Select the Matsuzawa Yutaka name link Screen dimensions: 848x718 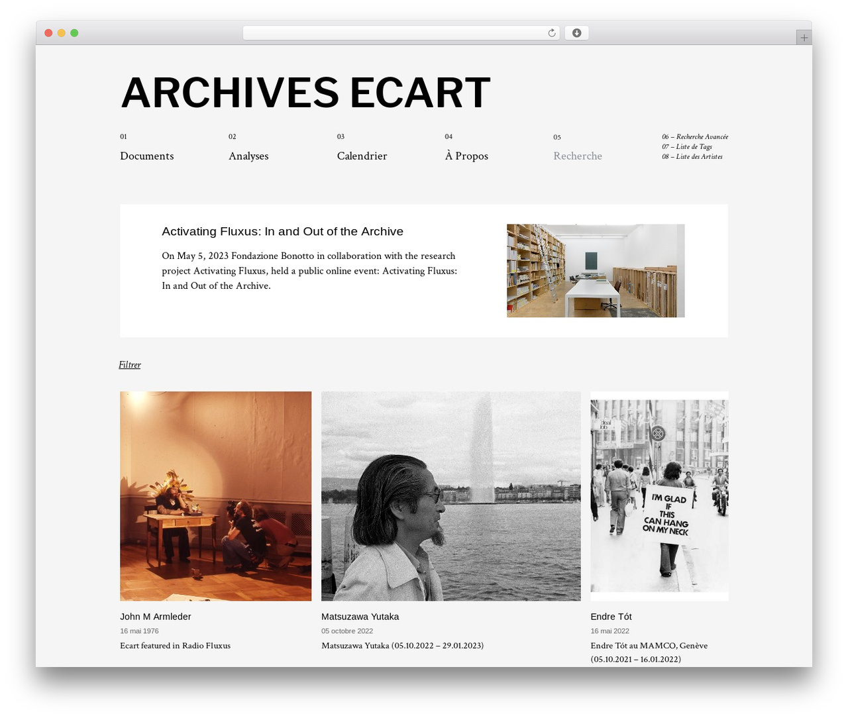pos(360,617)
